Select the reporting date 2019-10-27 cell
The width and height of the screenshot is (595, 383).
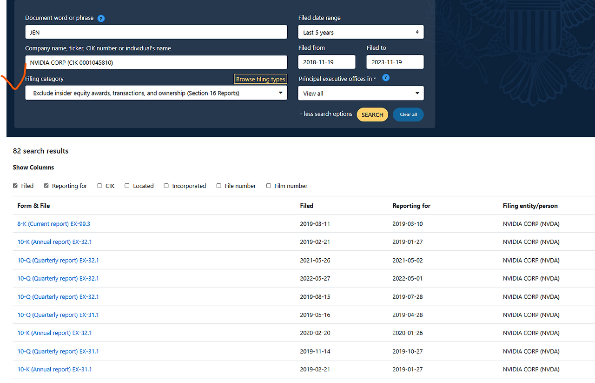(408, 351)
